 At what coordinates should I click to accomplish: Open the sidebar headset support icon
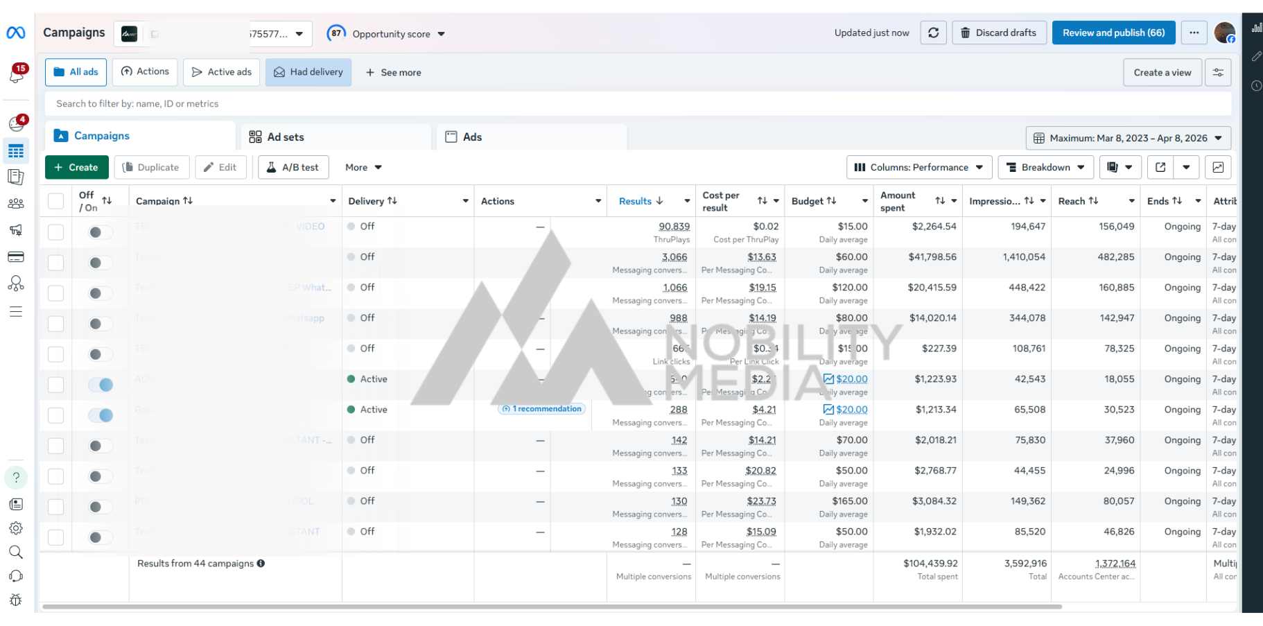pyautogui.click(x=16, y=576)
